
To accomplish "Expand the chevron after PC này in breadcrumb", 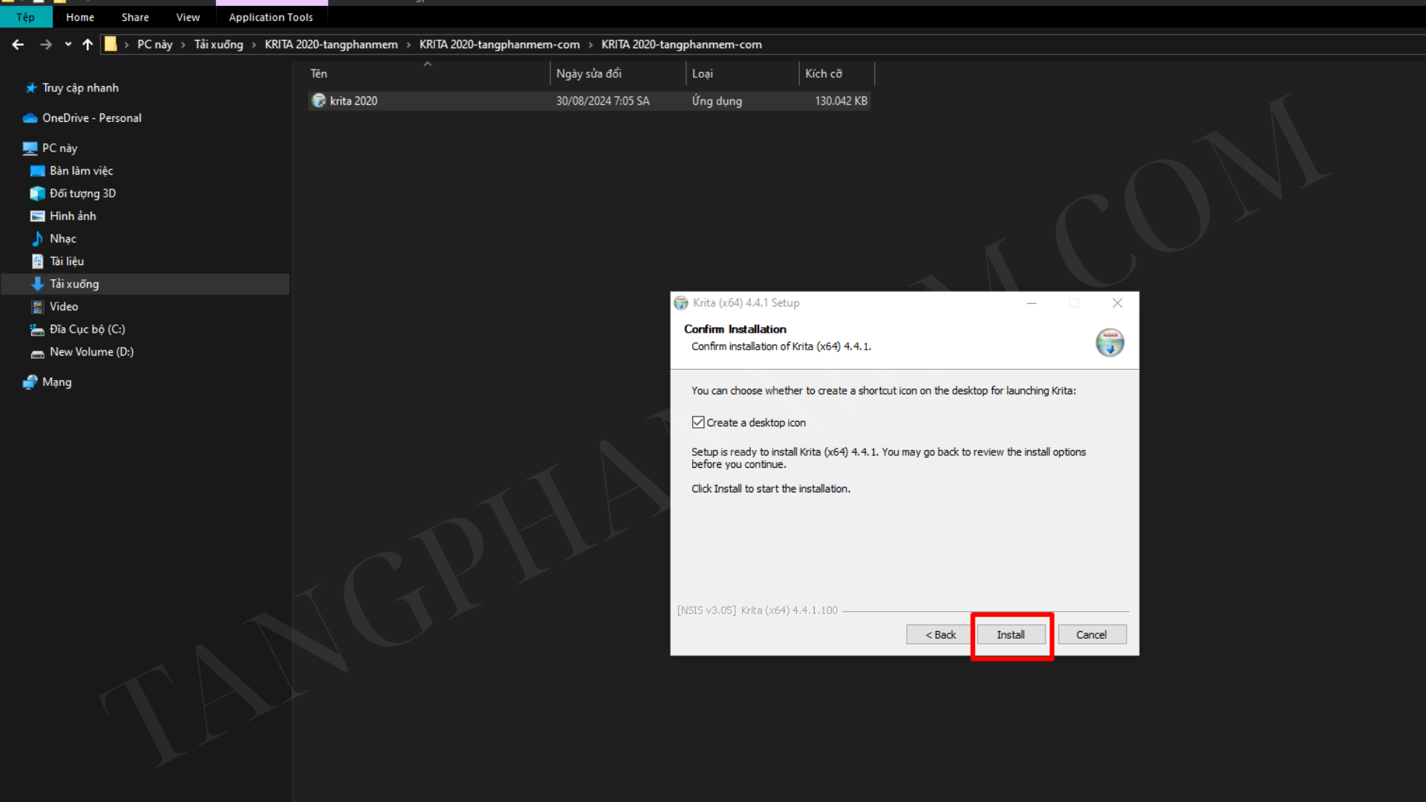I will [x=183, y=45].
